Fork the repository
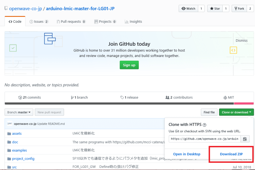Image resolution: width=255 pixels, height=170 pixels. click(239, 9)
